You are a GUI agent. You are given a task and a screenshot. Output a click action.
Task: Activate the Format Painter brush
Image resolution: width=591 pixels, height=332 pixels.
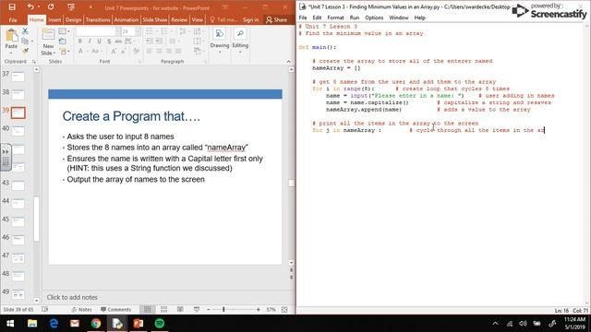tap(25, 51)
